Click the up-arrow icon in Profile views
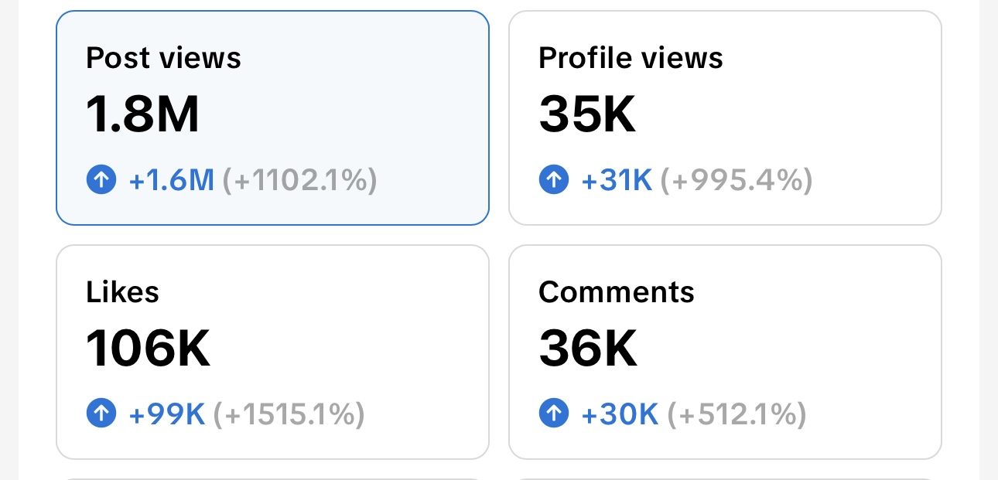This screenshot has width=998, height=480. 554,180
